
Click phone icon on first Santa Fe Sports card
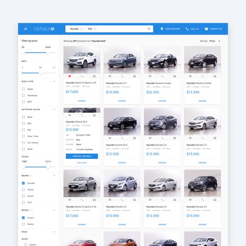coord(82,76)
